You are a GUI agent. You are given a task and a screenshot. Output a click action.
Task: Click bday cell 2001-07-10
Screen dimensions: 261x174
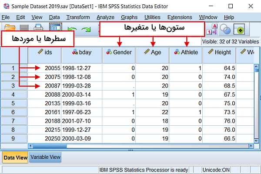tap(82, 121)
